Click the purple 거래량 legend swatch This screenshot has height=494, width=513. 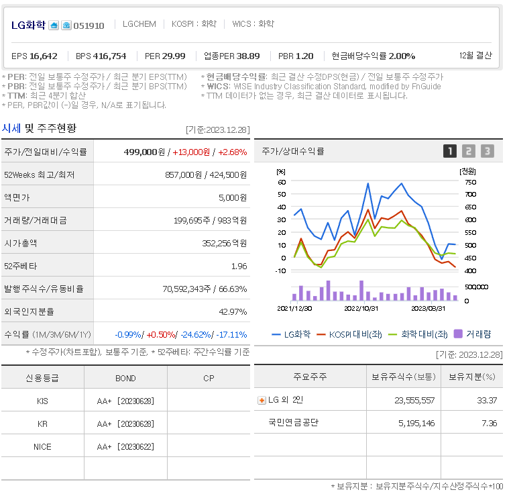pyautogui.click(x=459, y=334)
